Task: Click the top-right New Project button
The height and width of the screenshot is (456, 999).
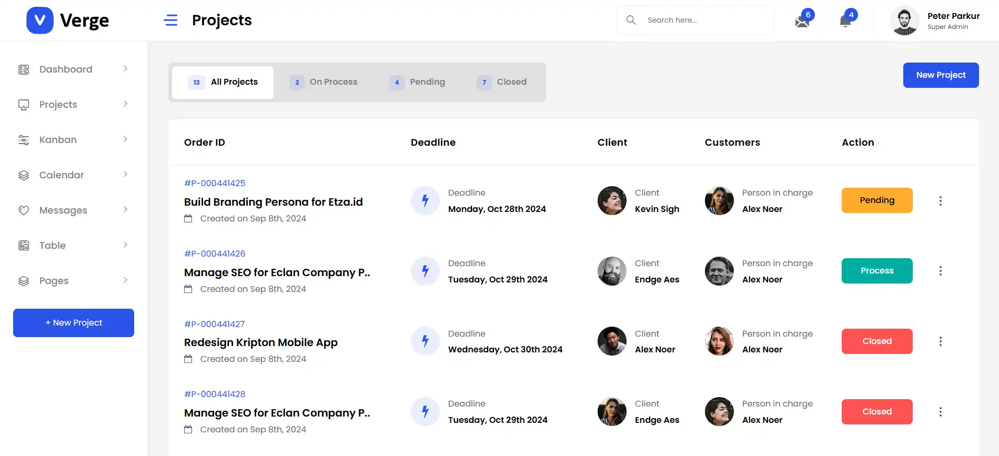Action: [941, 75]
